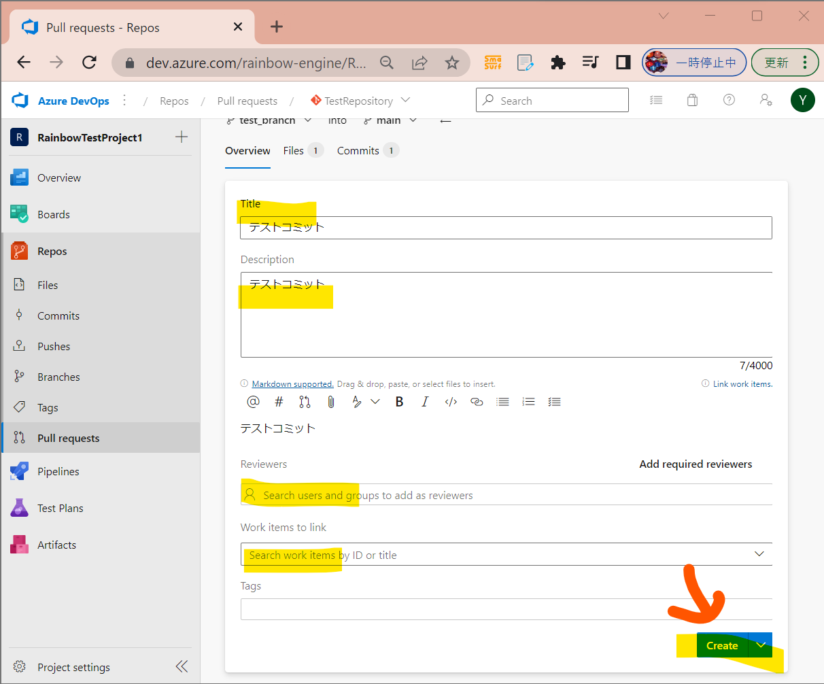The image size is (824, 684).
Task: Open the text format header style dropdown
Action: click(365, 402)
